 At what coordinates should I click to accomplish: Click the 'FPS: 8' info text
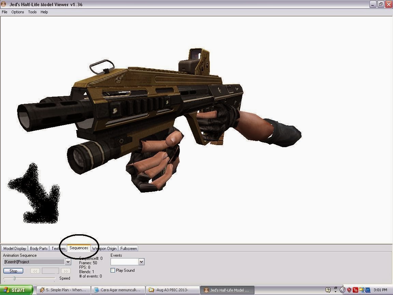[x=85, y=267]
